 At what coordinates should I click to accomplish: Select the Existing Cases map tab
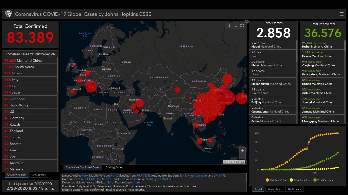coord(114,167)
